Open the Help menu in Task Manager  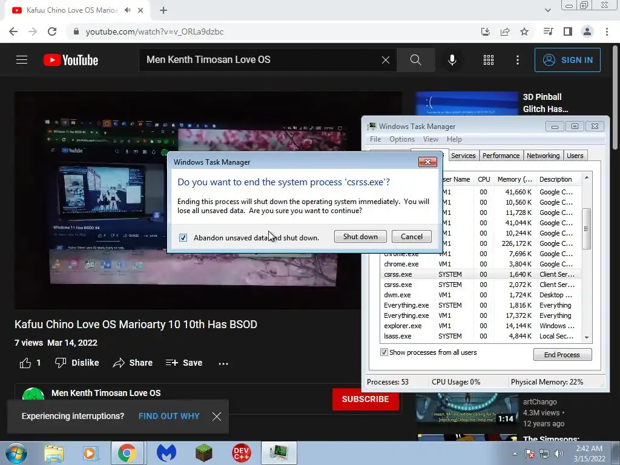click(x=454, y=139)
